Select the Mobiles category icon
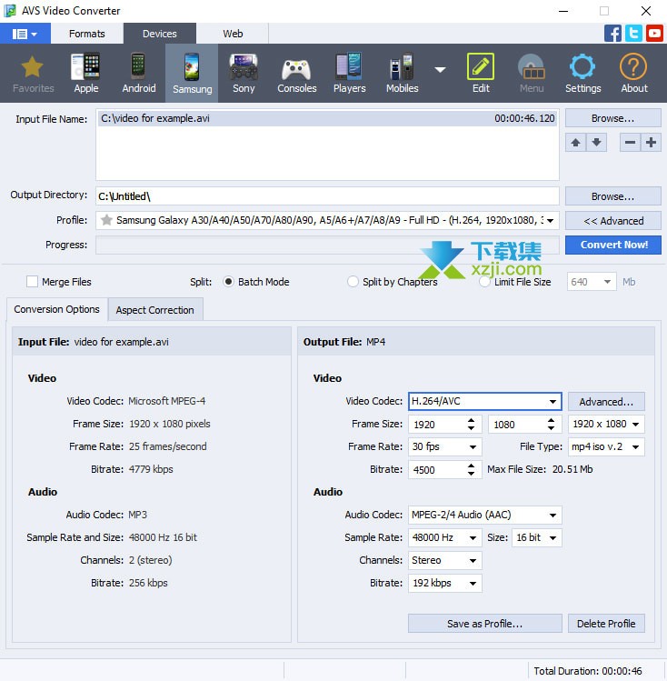 tap(403, 73)
